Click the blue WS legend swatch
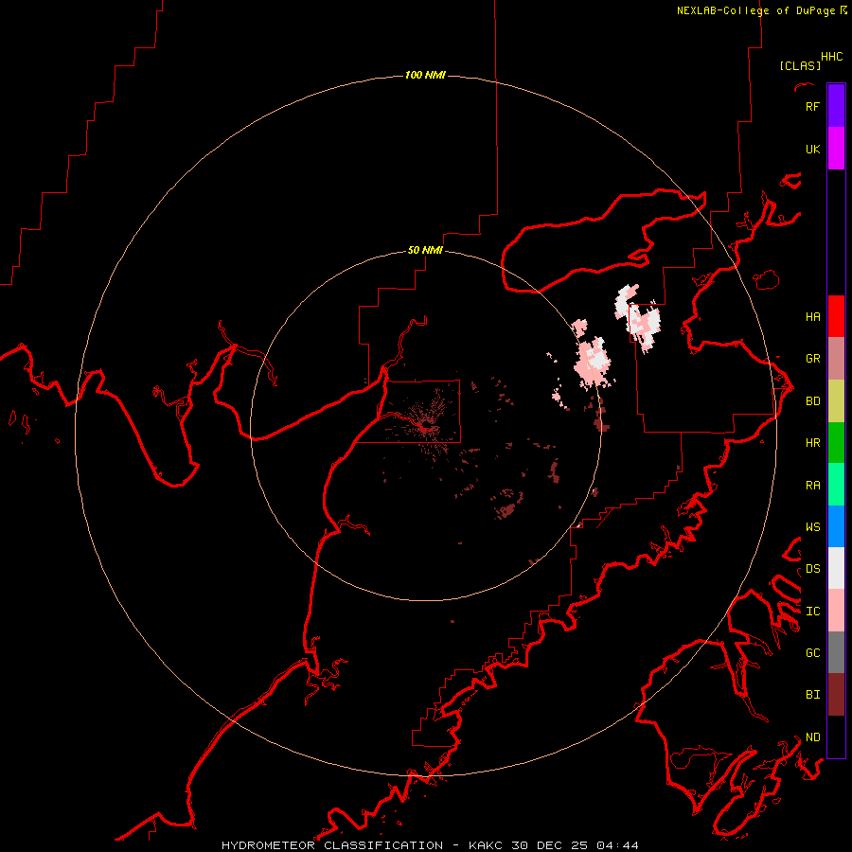The height and width of the screenshot is (852, 852). 836,526
